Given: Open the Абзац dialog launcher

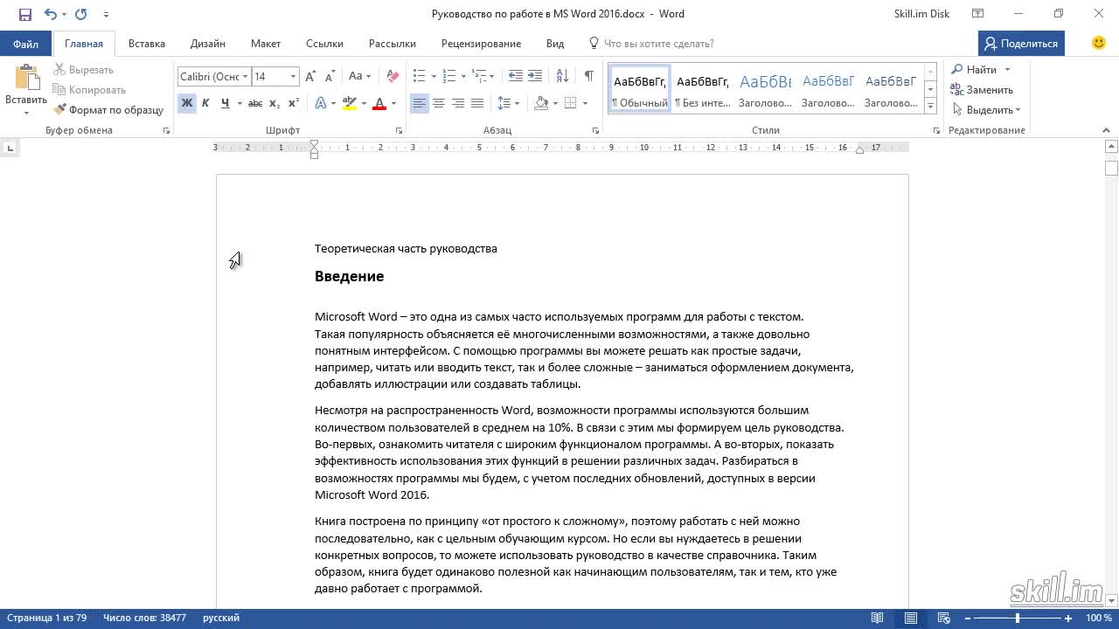Looking at the screenshot, I should coord(595,131).
